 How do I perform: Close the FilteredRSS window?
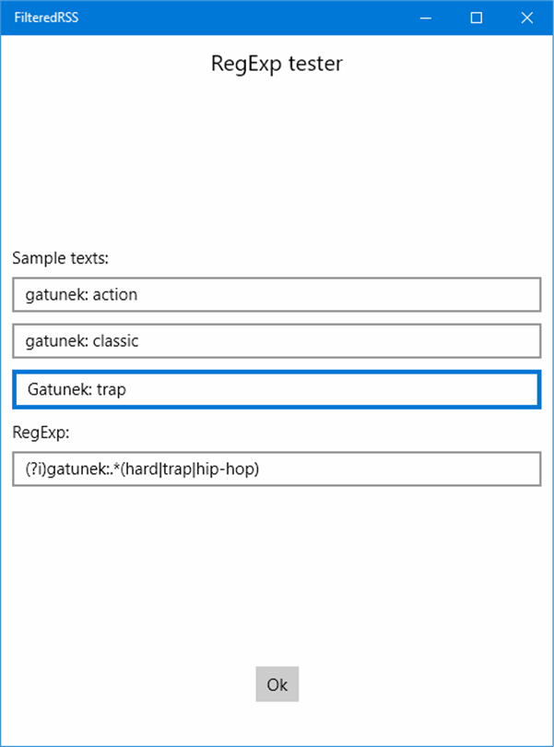click(527, 18)
